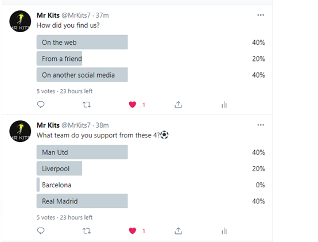Select the 'On the web' poll result bar
Viewport: 318px width, 242px height.
pyautogui.click(x=82, y=42)
